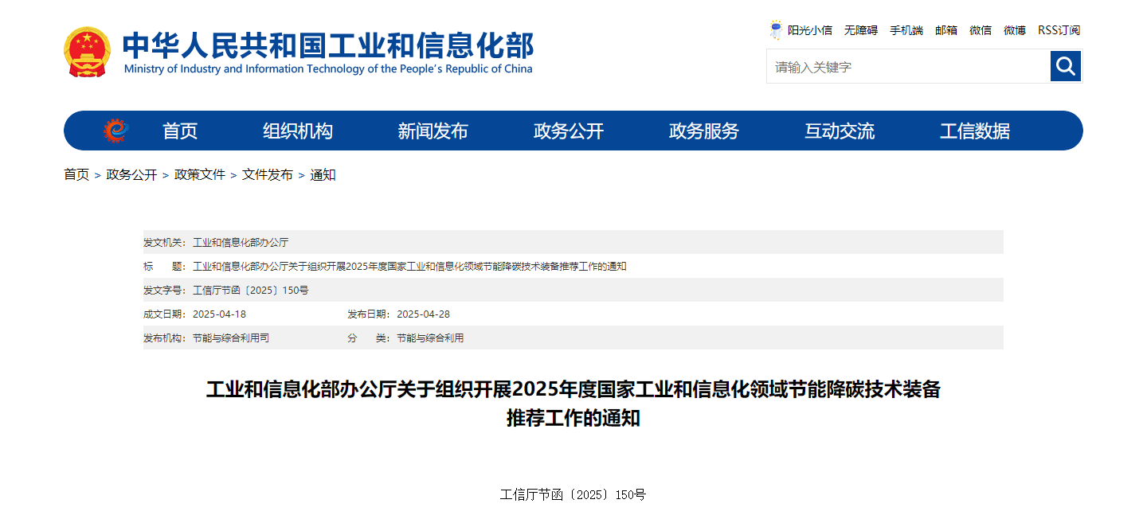
Task: Click 政策文件 in the breadcrumb
Action: [200, 174]
